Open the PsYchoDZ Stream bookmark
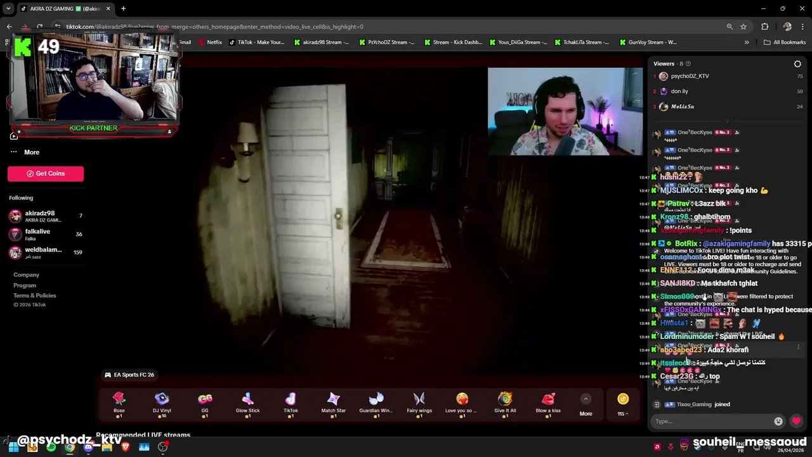 pyautogui.click(x=386, y=43)
